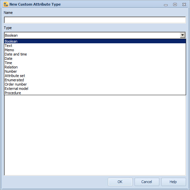The width and height of the screenshot is (190, 190).
Task: Select Attribute set from the list
Action: [x=95, y=76]
